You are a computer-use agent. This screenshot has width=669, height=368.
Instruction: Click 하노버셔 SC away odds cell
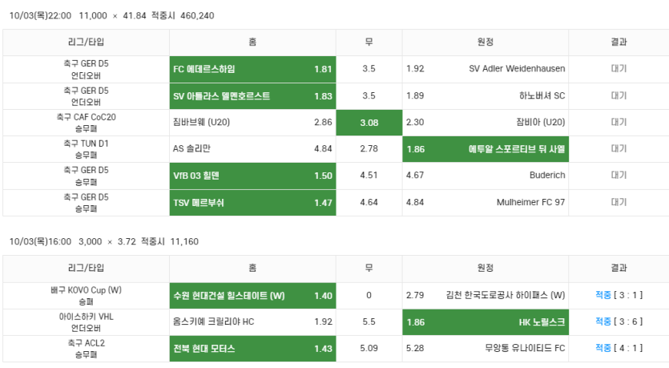coord(486,96)
